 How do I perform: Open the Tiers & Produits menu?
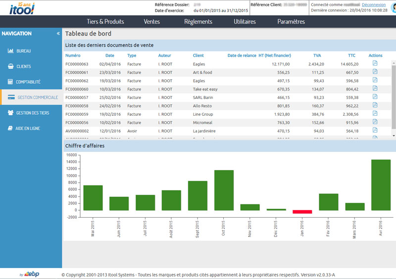pos(105,21)
